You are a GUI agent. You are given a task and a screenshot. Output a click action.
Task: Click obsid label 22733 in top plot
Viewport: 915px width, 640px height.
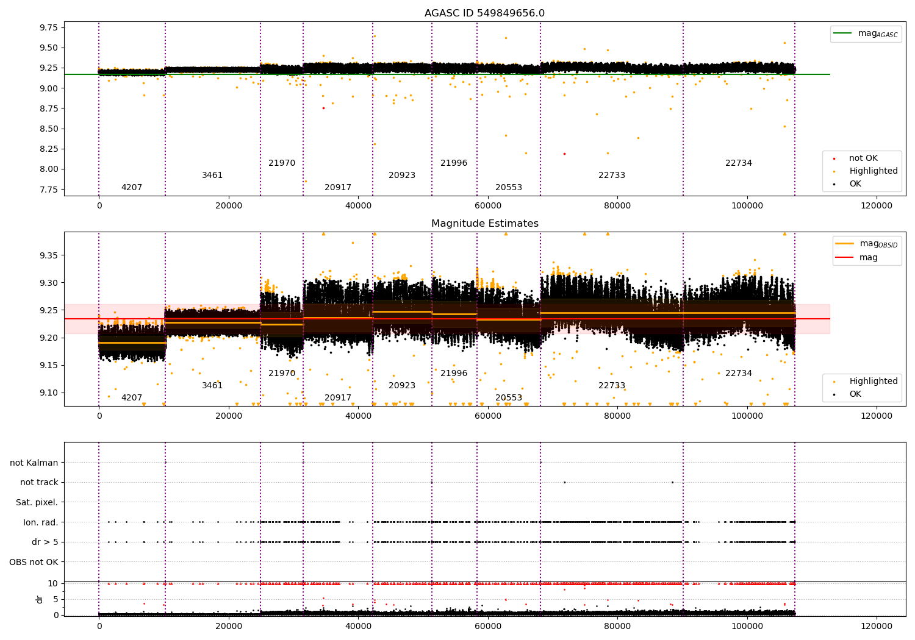point(612,176)
